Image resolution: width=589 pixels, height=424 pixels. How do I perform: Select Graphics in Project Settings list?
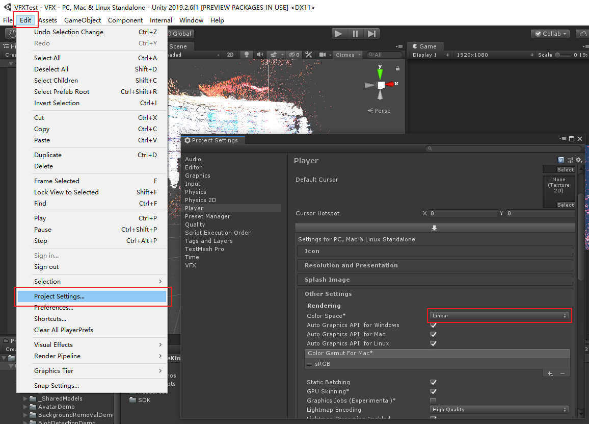[198, 176]
